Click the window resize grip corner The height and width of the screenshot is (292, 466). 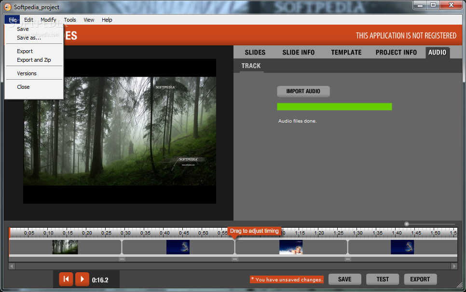coord(459,285)
